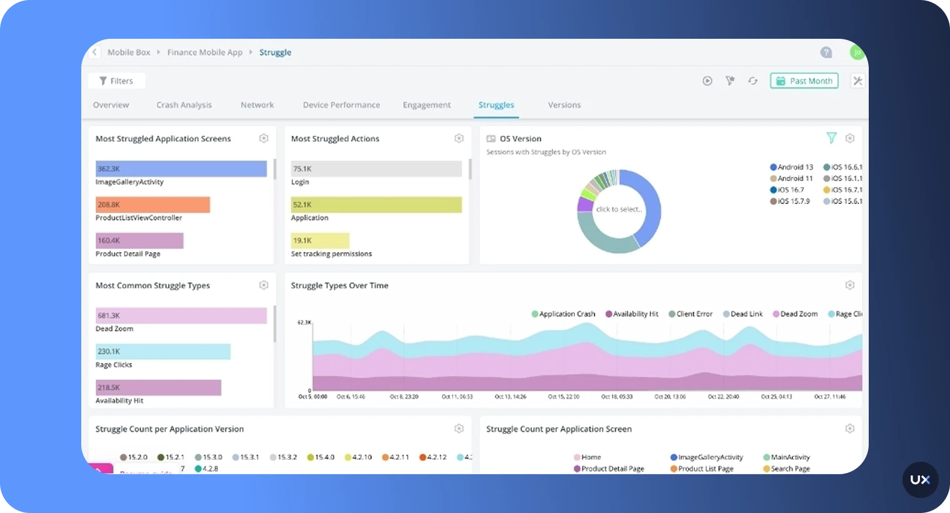The height and width of the screenshot is (513, 950).
Task: Click the play icon in the toolbar
Action: point(707,81)
